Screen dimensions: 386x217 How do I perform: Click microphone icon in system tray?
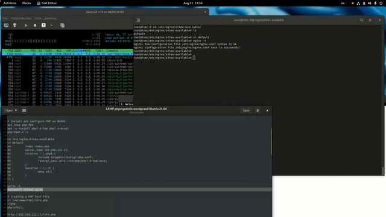[375, 3]
